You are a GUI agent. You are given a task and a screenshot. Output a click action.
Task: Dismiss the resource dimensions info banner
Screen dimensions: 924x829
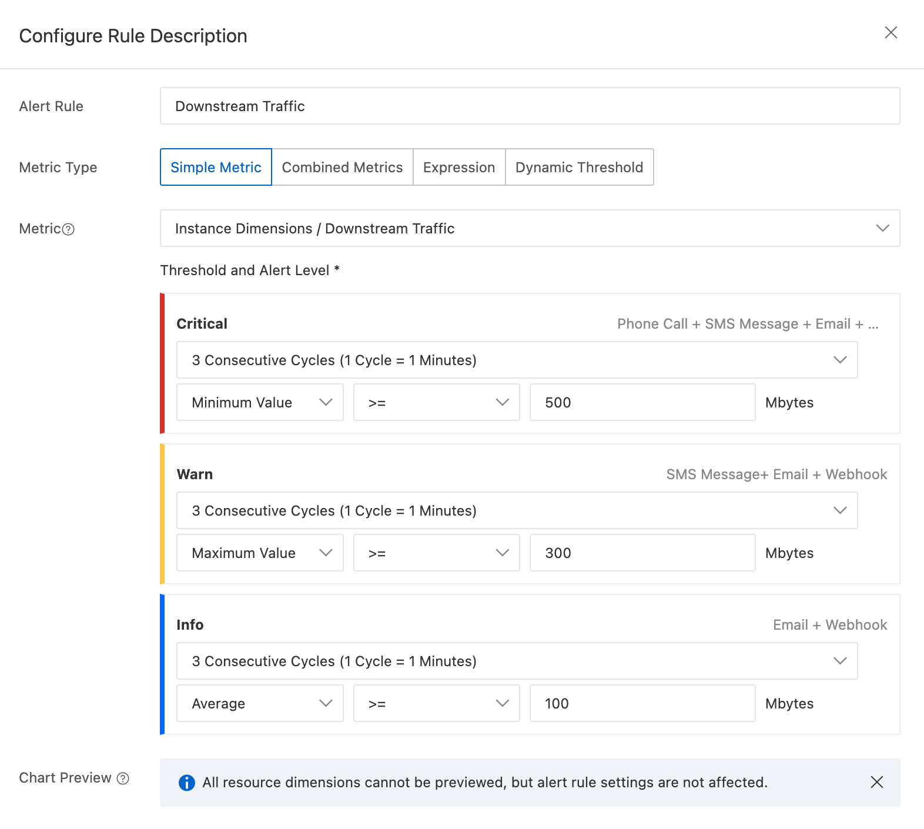pyautogui.click(x=876, y=782)
